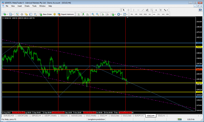Open the Arrows objects icon
Screen dimensions: 204x122
(x=165, y=10)
